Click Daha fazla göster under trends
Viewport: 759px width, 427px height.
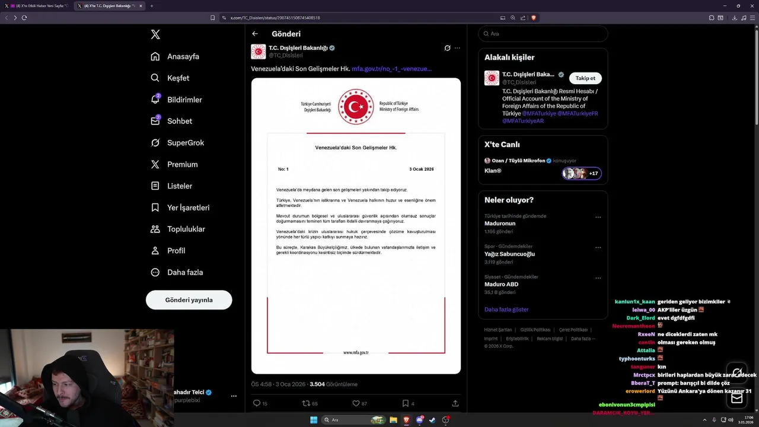tap(506, 310)
